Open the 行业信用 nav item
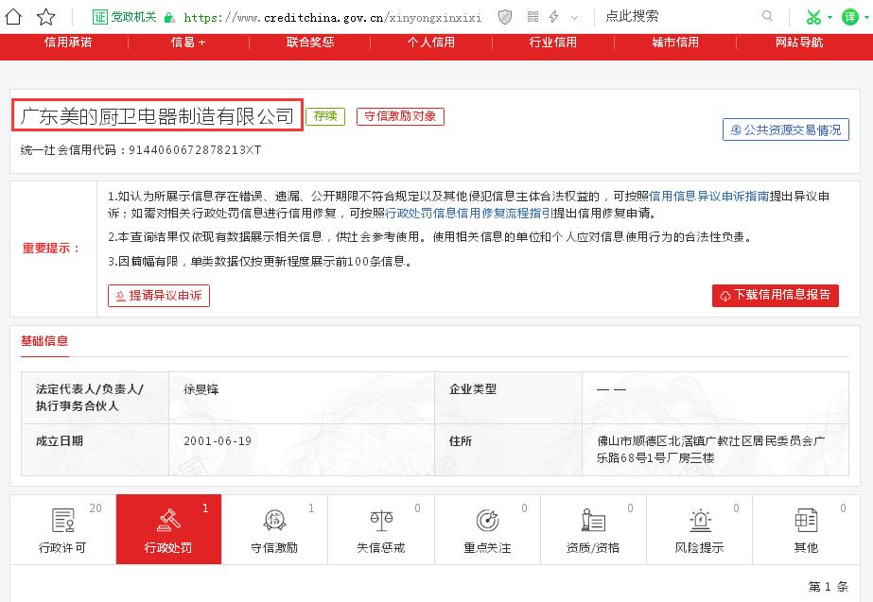The width and height of the screenshot is (873, 602). [x=553, y=43]
